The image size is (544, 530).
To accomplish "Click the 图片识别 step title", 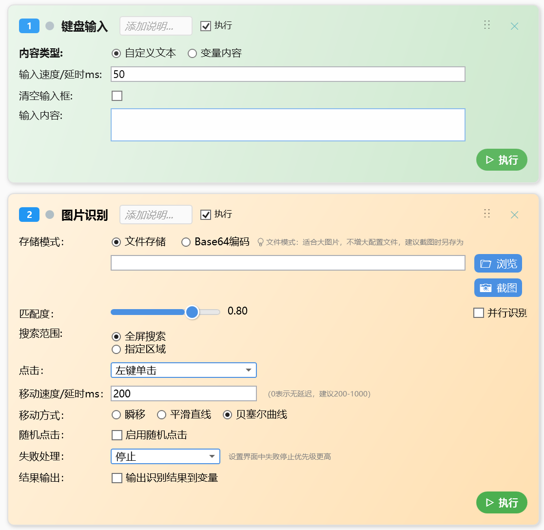I will tap(85, 215).
